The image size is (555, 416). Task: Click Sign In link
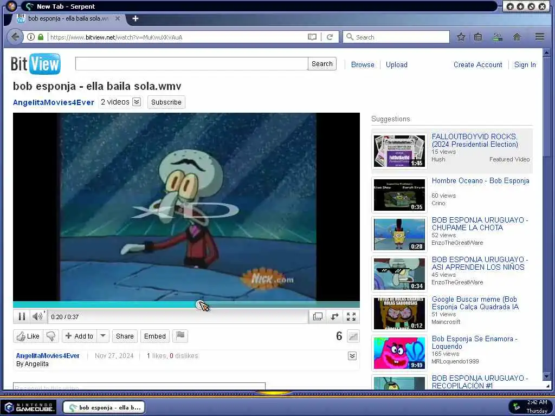tap(525, 65)
